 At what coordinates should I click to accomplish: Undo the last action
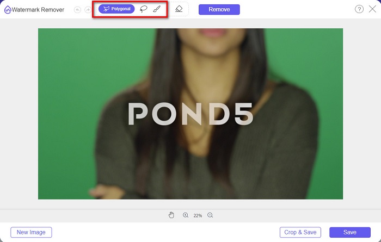pos(77,10)
